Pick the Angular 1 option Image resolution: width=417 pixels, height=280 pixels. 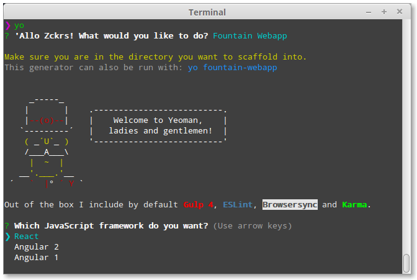coord(37,258)
